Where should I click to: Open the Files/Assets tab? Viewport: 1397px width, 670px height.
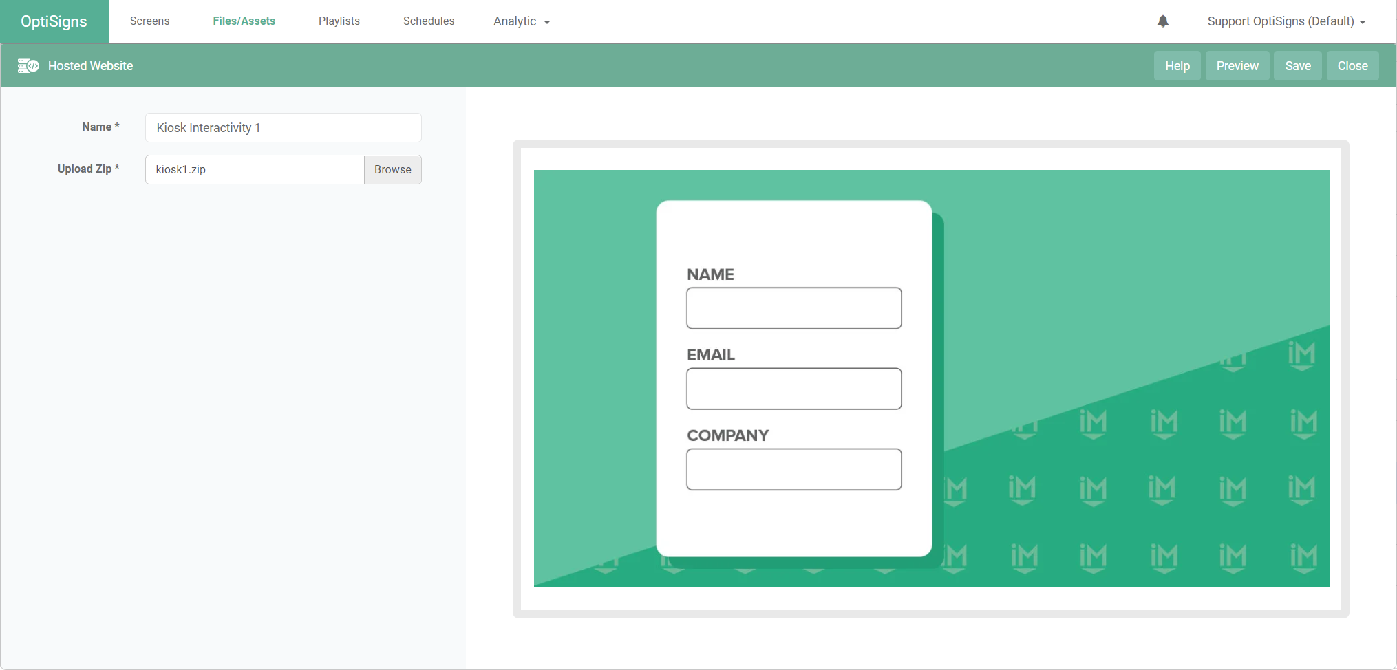pyautogui.click(x=244, y=21)
